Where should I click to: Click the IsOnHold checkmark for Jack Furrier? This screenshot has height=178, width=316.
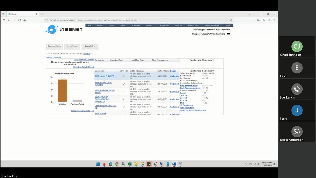(x=124, y=76)
